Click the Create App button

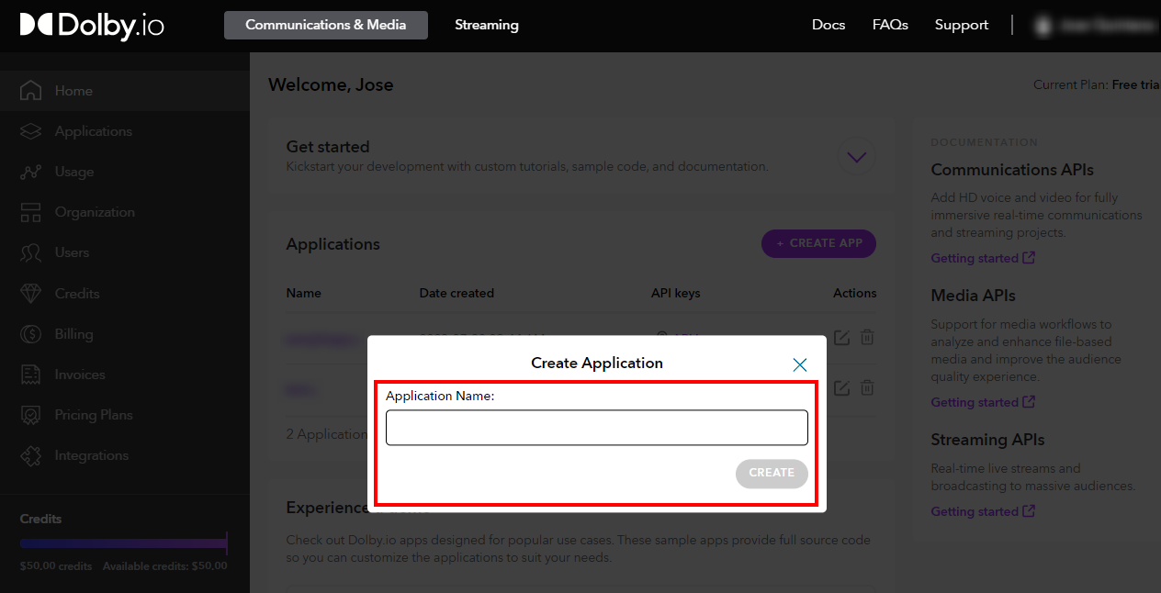tap(818, 243)
